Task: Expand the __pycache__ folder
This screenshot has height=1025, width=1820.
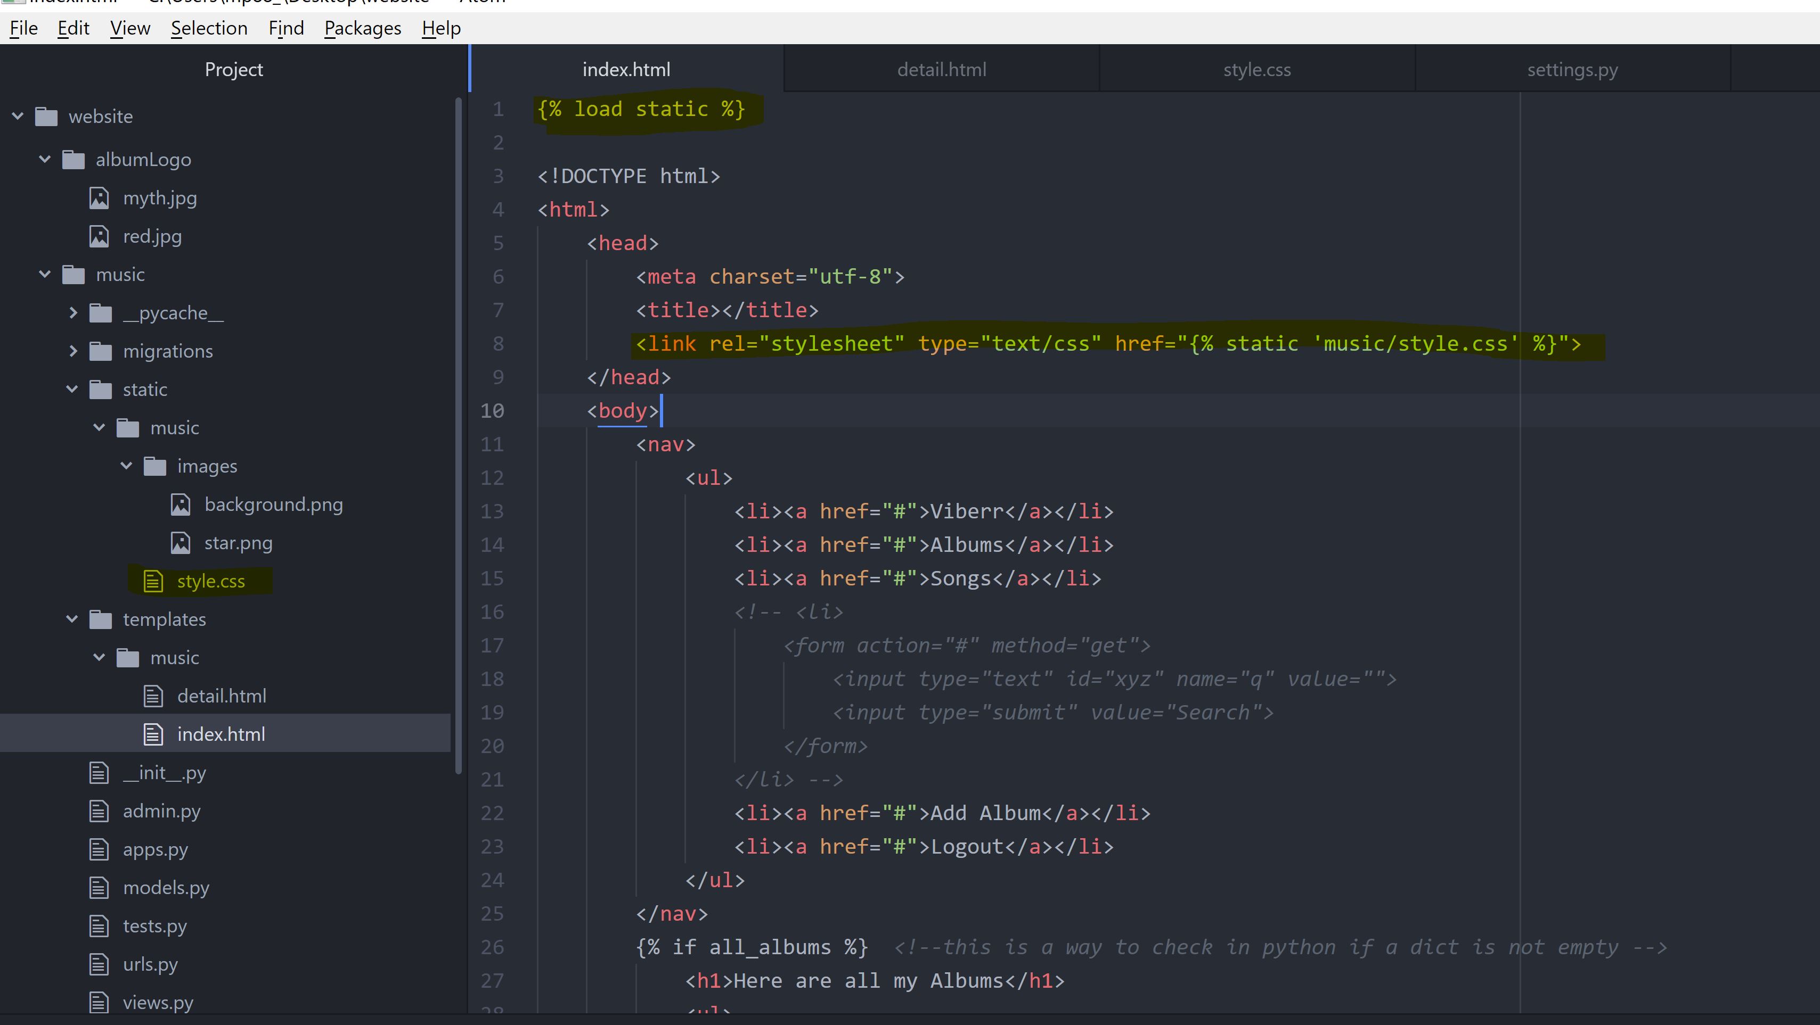Action: (73, 313)
